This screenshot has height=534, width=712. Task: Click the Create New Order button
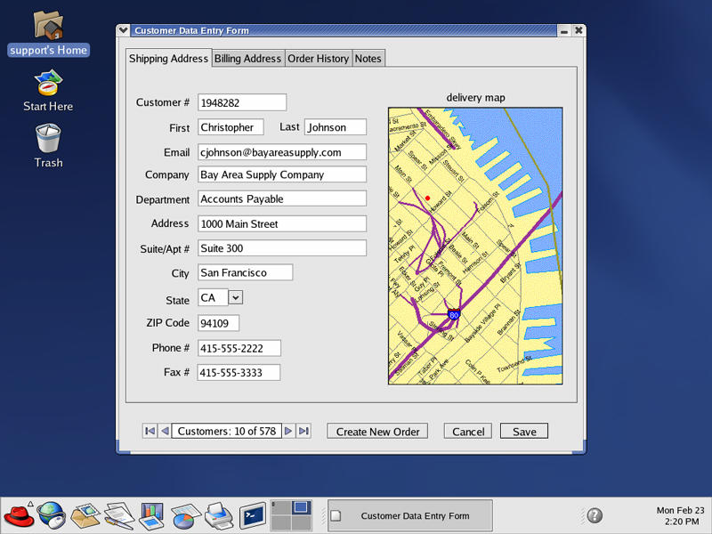tap(378, 431)
